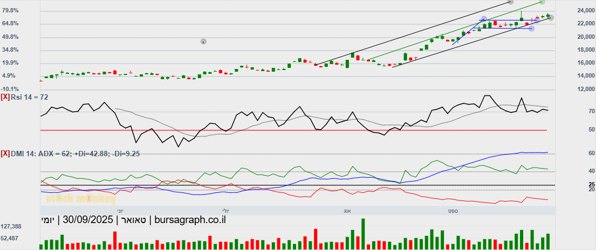Click the DMI axis value 40
This screenshot has height=250, width=596.
coord(591,171)
